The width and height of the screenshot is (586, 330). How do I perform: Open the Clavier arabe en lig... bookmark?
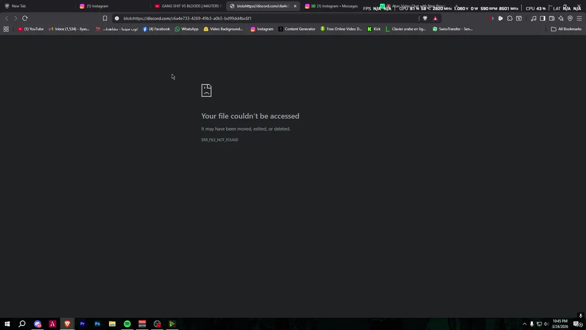click(406, 29)
